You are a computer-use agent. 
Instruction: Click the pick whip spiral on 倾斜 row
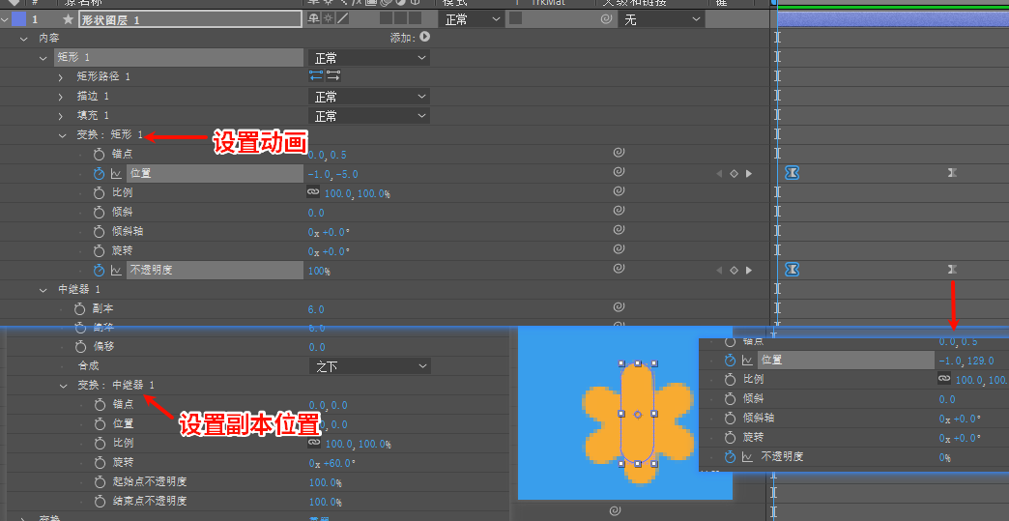[x=619, y=211]
